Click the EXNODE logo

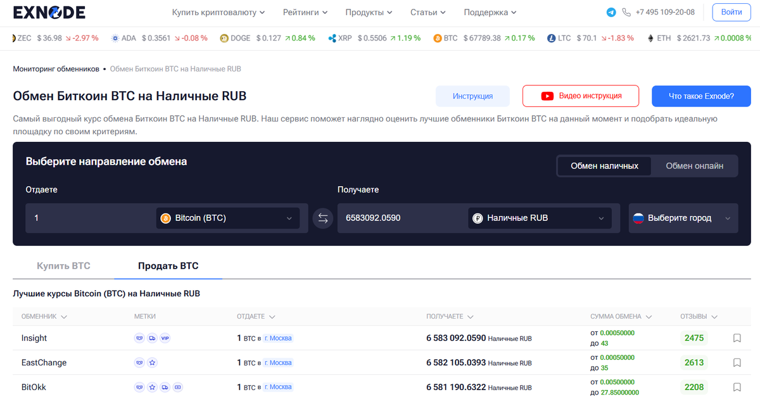click(x=49, y=12)
